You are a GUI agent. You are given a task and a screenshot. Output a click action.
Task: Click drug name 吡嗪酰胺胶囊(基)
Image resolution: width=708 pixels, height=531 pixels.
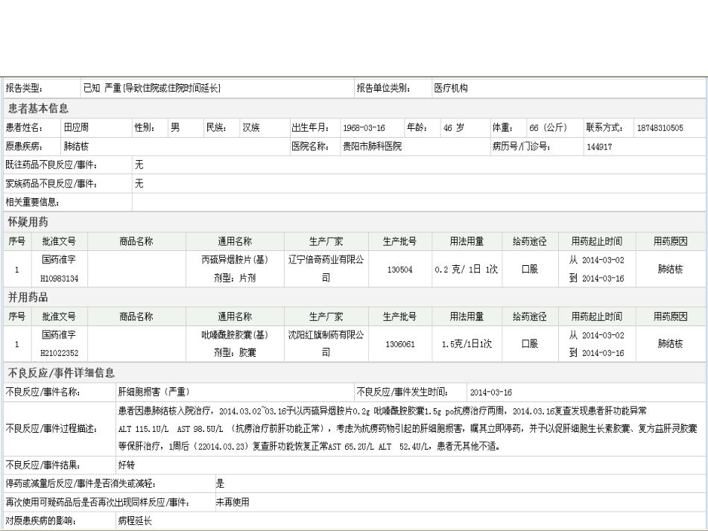pos(235,334)
